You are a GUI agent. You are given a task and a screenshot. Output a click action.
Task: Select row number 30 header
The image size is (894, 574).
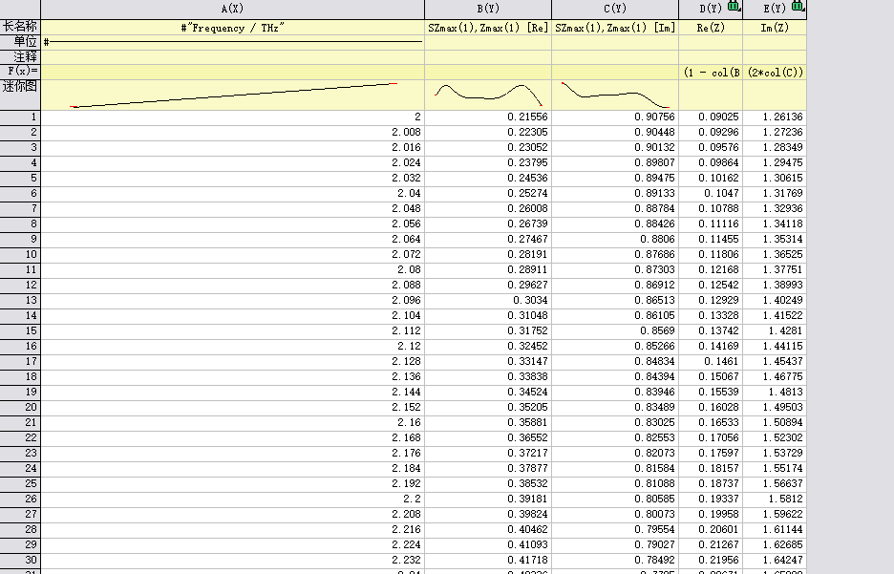point(20,561)
